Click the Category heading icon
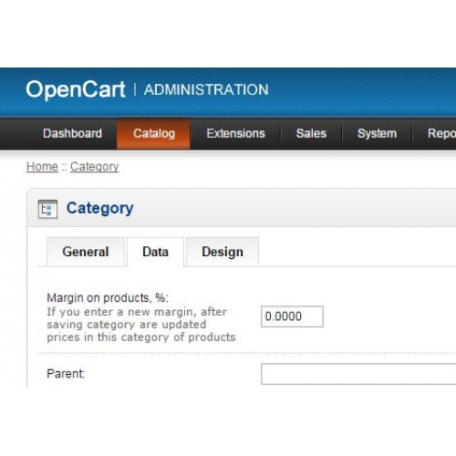This screenshot has width=456, height=456. [47, 209]
